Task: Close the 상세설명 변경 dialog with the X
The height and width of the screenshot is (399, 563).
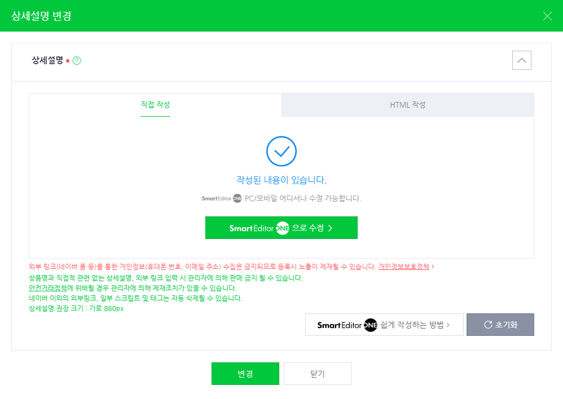Action: (547, 16)
